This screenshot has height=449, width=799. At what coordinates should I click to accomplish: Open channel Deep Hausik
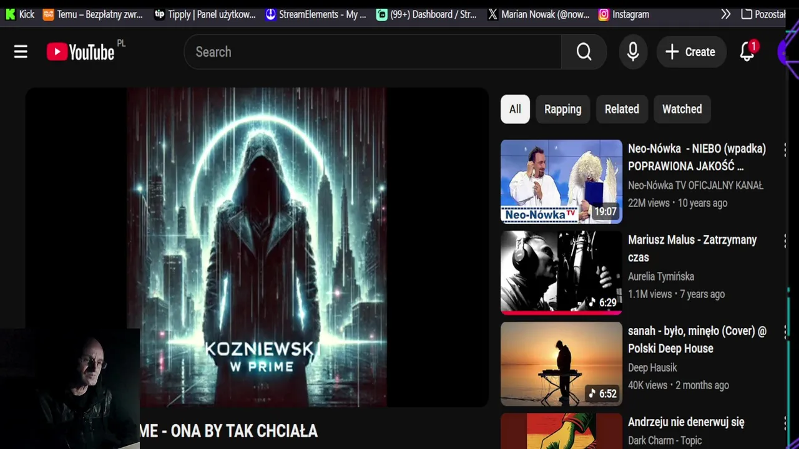[652, 367]
